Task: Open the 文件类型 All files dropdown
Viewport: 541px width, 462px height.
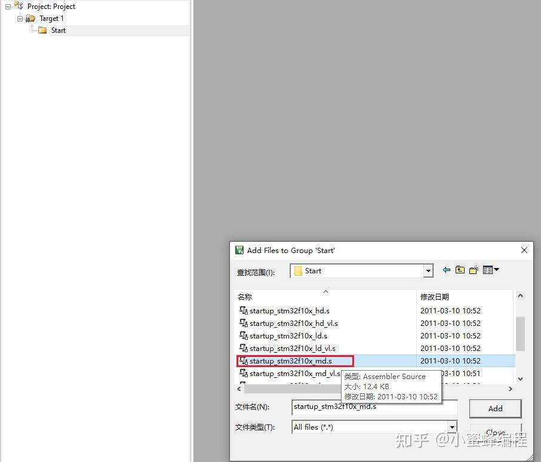Action: point(452,427)
